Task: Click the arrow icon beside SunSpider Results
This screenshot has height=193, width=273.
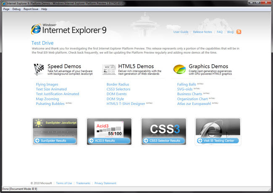Action: click(38, 141)
